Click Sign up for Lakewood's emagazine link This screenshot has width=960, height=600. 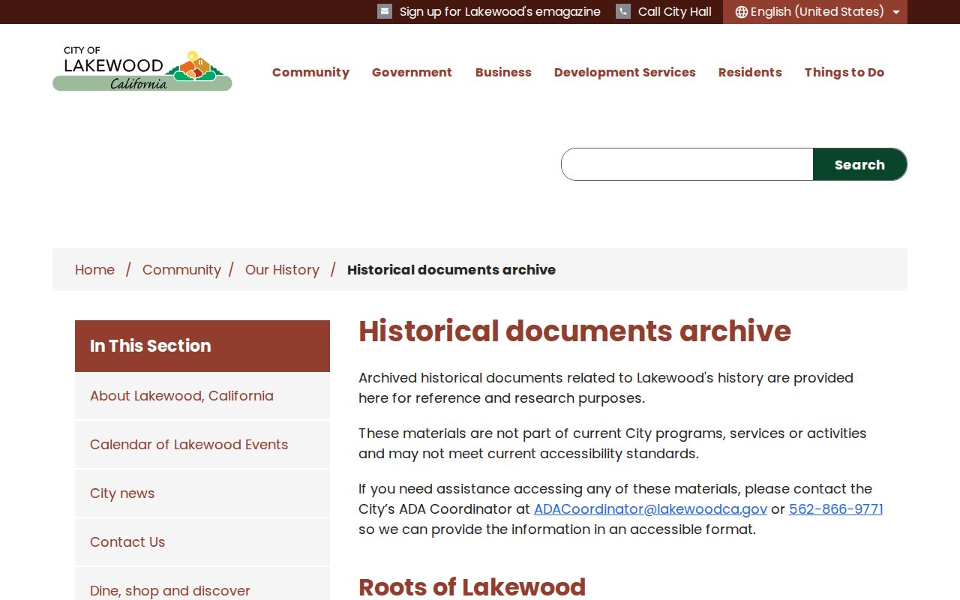coord(500,12)
